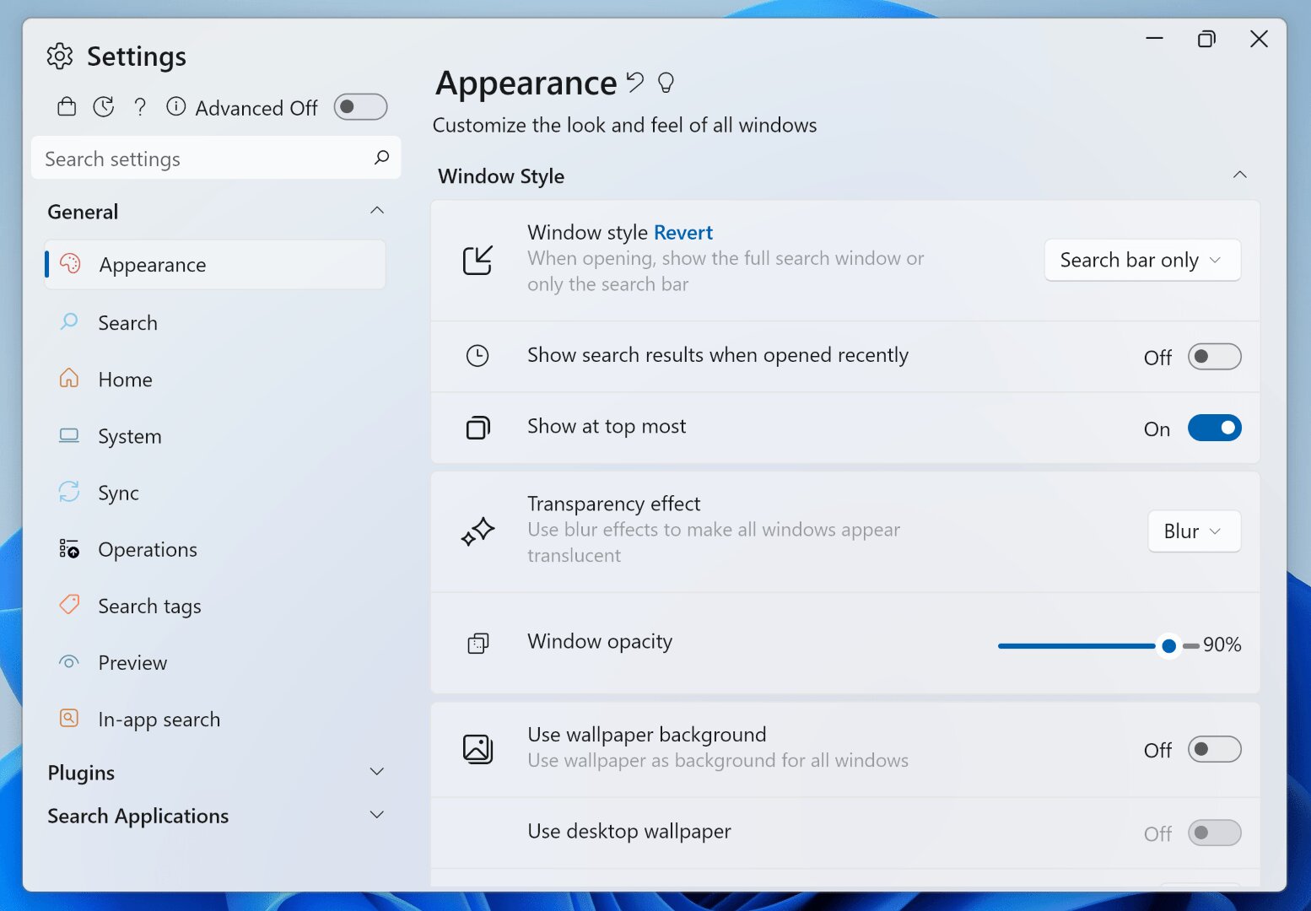Click the Search settings input field
The height and width of the screenshot is (911, 1311).
(x=215, y=158)
